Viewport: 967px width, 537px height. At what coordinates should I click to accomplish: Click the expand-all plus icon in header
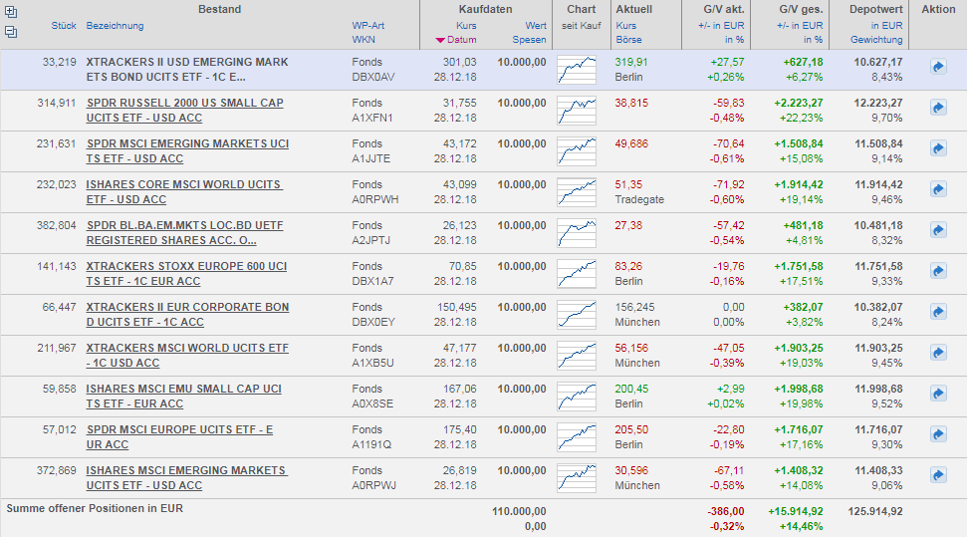11,12
